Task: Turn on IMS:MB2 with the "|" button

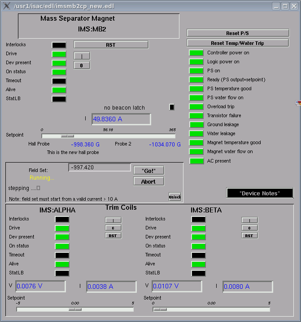Action: [82, 56]
